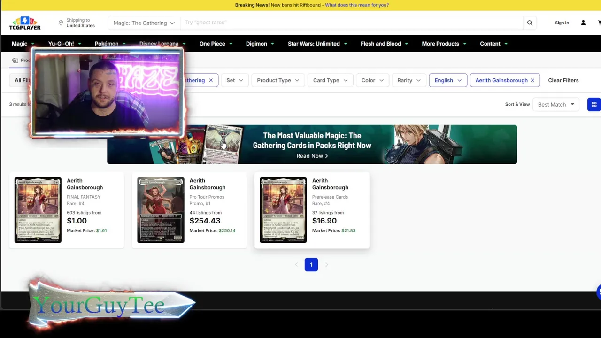The image size is (601, 338).
Task: Go to next results page arrow
Action: (x=327, y=265)
